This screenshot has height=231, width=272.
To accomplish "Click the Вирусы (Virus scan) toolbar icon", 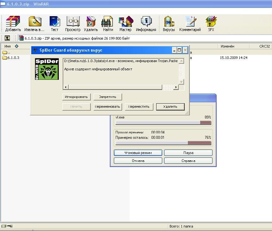I will click(169, 22).
